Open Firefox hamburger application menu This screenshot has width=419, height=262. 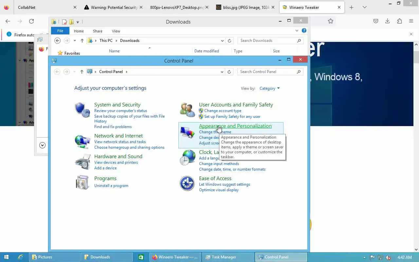[411, 21]
